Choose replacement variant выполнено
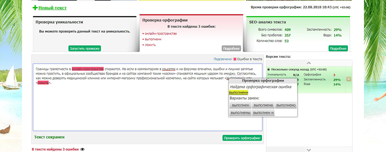The width and height of the screenshot is (386, 152). (286, 105)
